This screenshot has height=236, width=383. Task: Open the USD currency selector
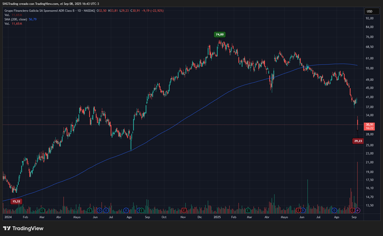[x=371, y=11]
